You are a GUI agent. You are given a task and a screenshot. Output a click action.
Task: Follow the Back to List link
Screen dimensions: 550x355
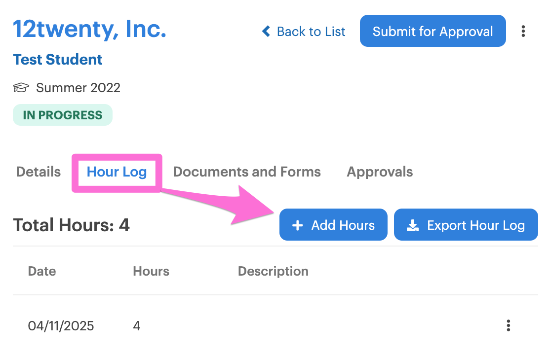[311, 32]
